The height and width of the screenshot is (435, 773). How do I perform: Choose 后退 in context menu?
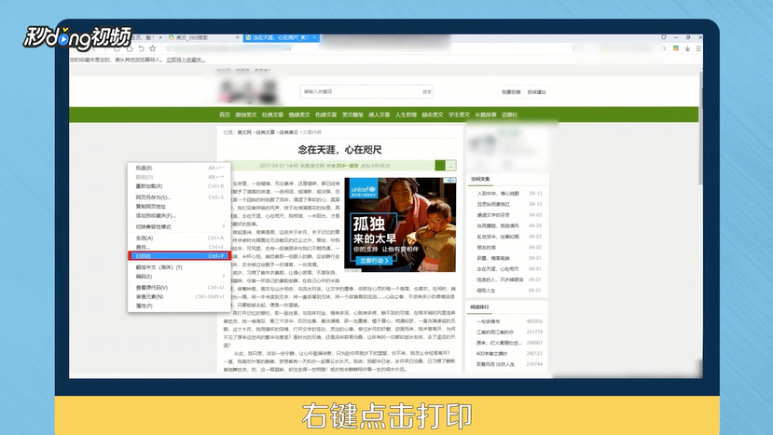point(179,168)
